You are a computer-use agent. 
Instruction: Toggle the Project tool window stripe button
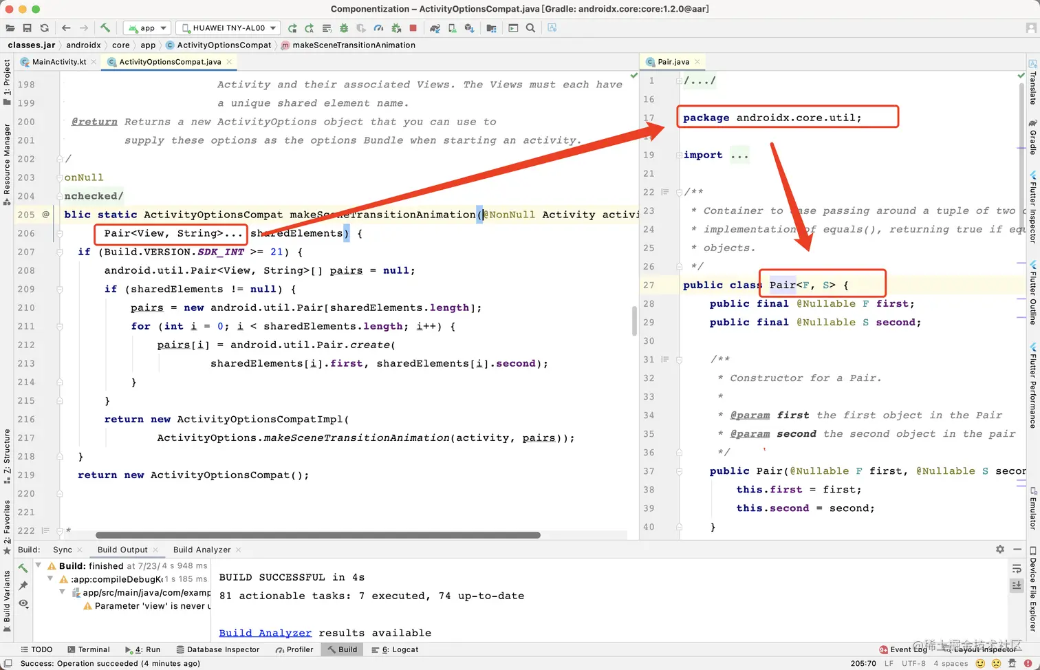(7, 82)
